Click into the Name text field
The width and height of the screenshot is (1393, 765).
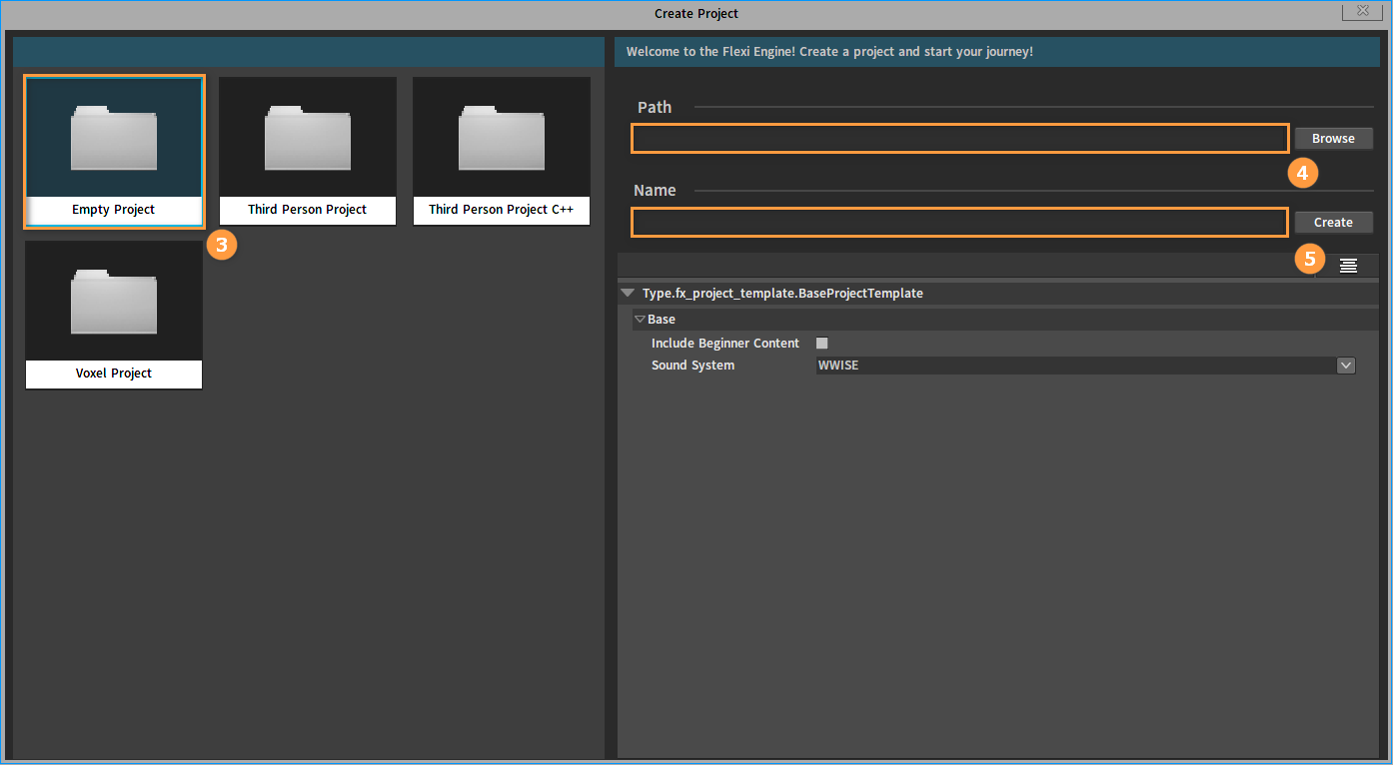pyautogui.click(x=959, y=222)
